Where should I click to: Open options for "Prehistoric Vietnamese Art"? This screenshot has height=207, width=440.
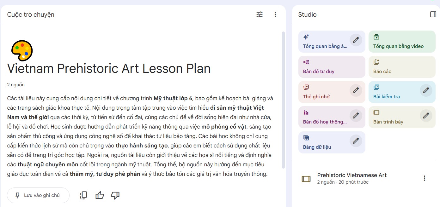[424, 178]
